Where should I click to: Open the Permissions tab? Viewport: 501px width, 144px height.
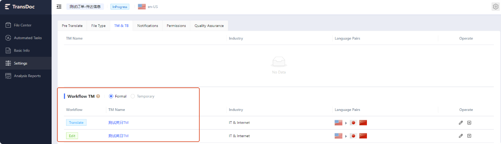pos(176,26)
